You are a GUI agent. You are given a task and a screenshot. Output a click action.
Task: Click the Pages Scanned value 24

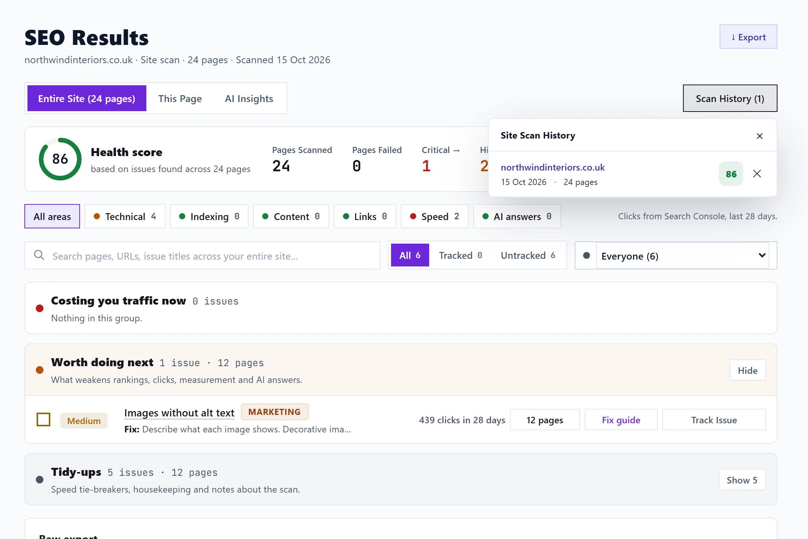[x=281, y=166]
